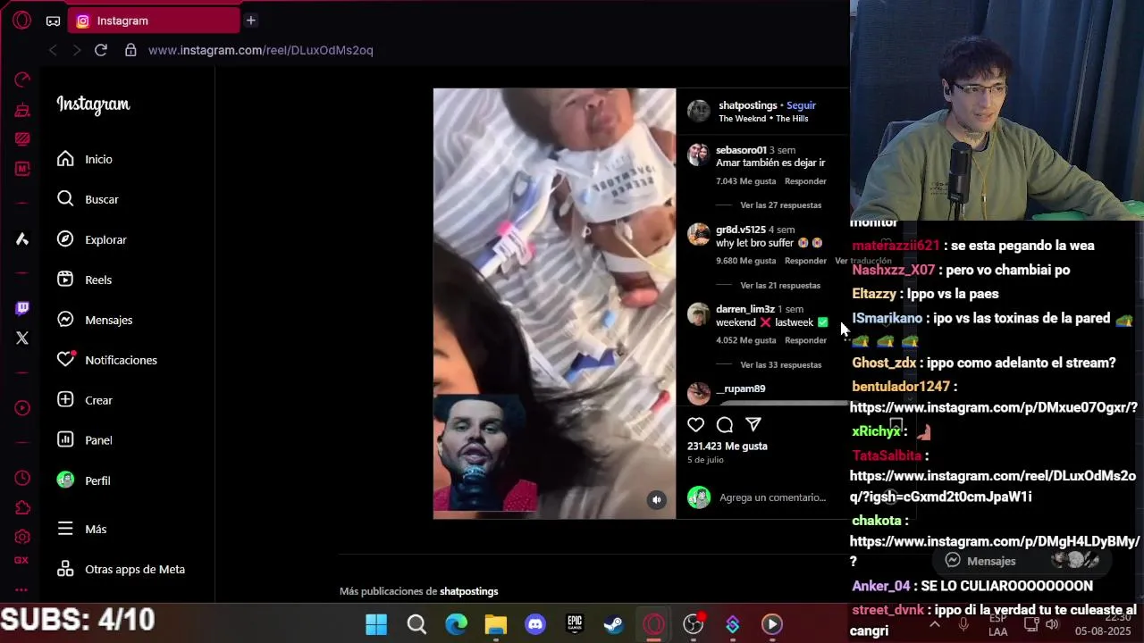
Task: Click the comment bubble icon
Action: click(725, 425)
